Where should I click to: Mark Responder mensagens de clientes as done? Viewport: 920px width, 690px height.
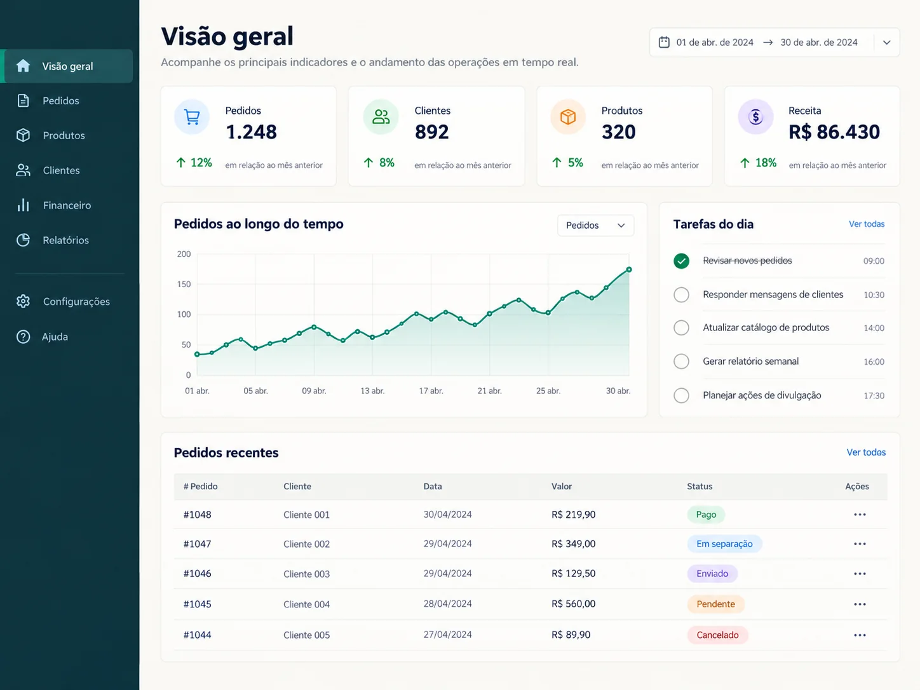[x=681, y=295]
